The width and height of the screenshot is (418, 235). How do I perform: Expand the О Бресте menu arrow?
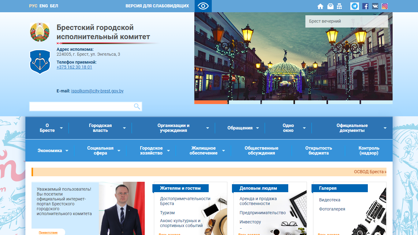click(x=61, y=128)
